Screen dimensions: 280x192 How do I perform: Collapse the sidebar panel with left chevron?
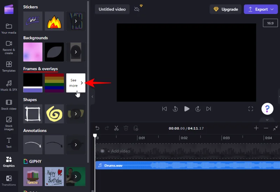pos(92,97)
